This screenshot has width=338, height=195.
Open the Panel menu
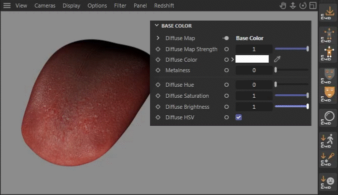click(x=140, y=6)
